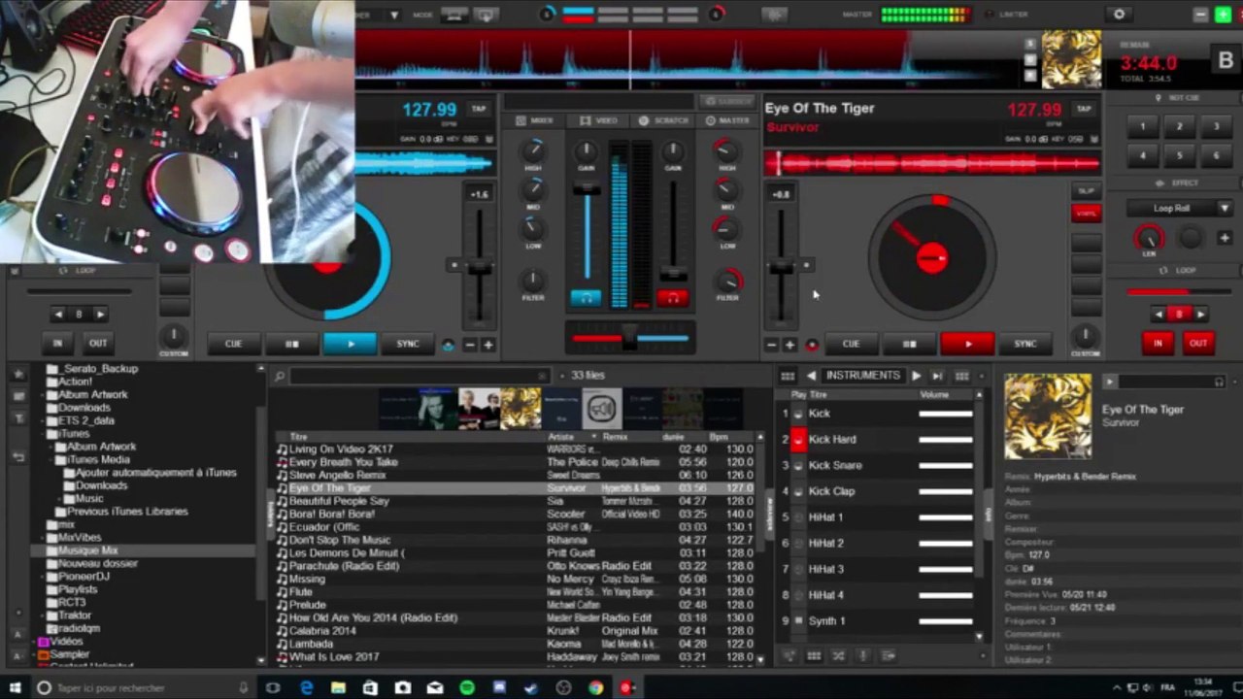The width and height of the screenshot is (1243, 699).
Task: Click the red loop OUT button
Action: (1198, 343)
